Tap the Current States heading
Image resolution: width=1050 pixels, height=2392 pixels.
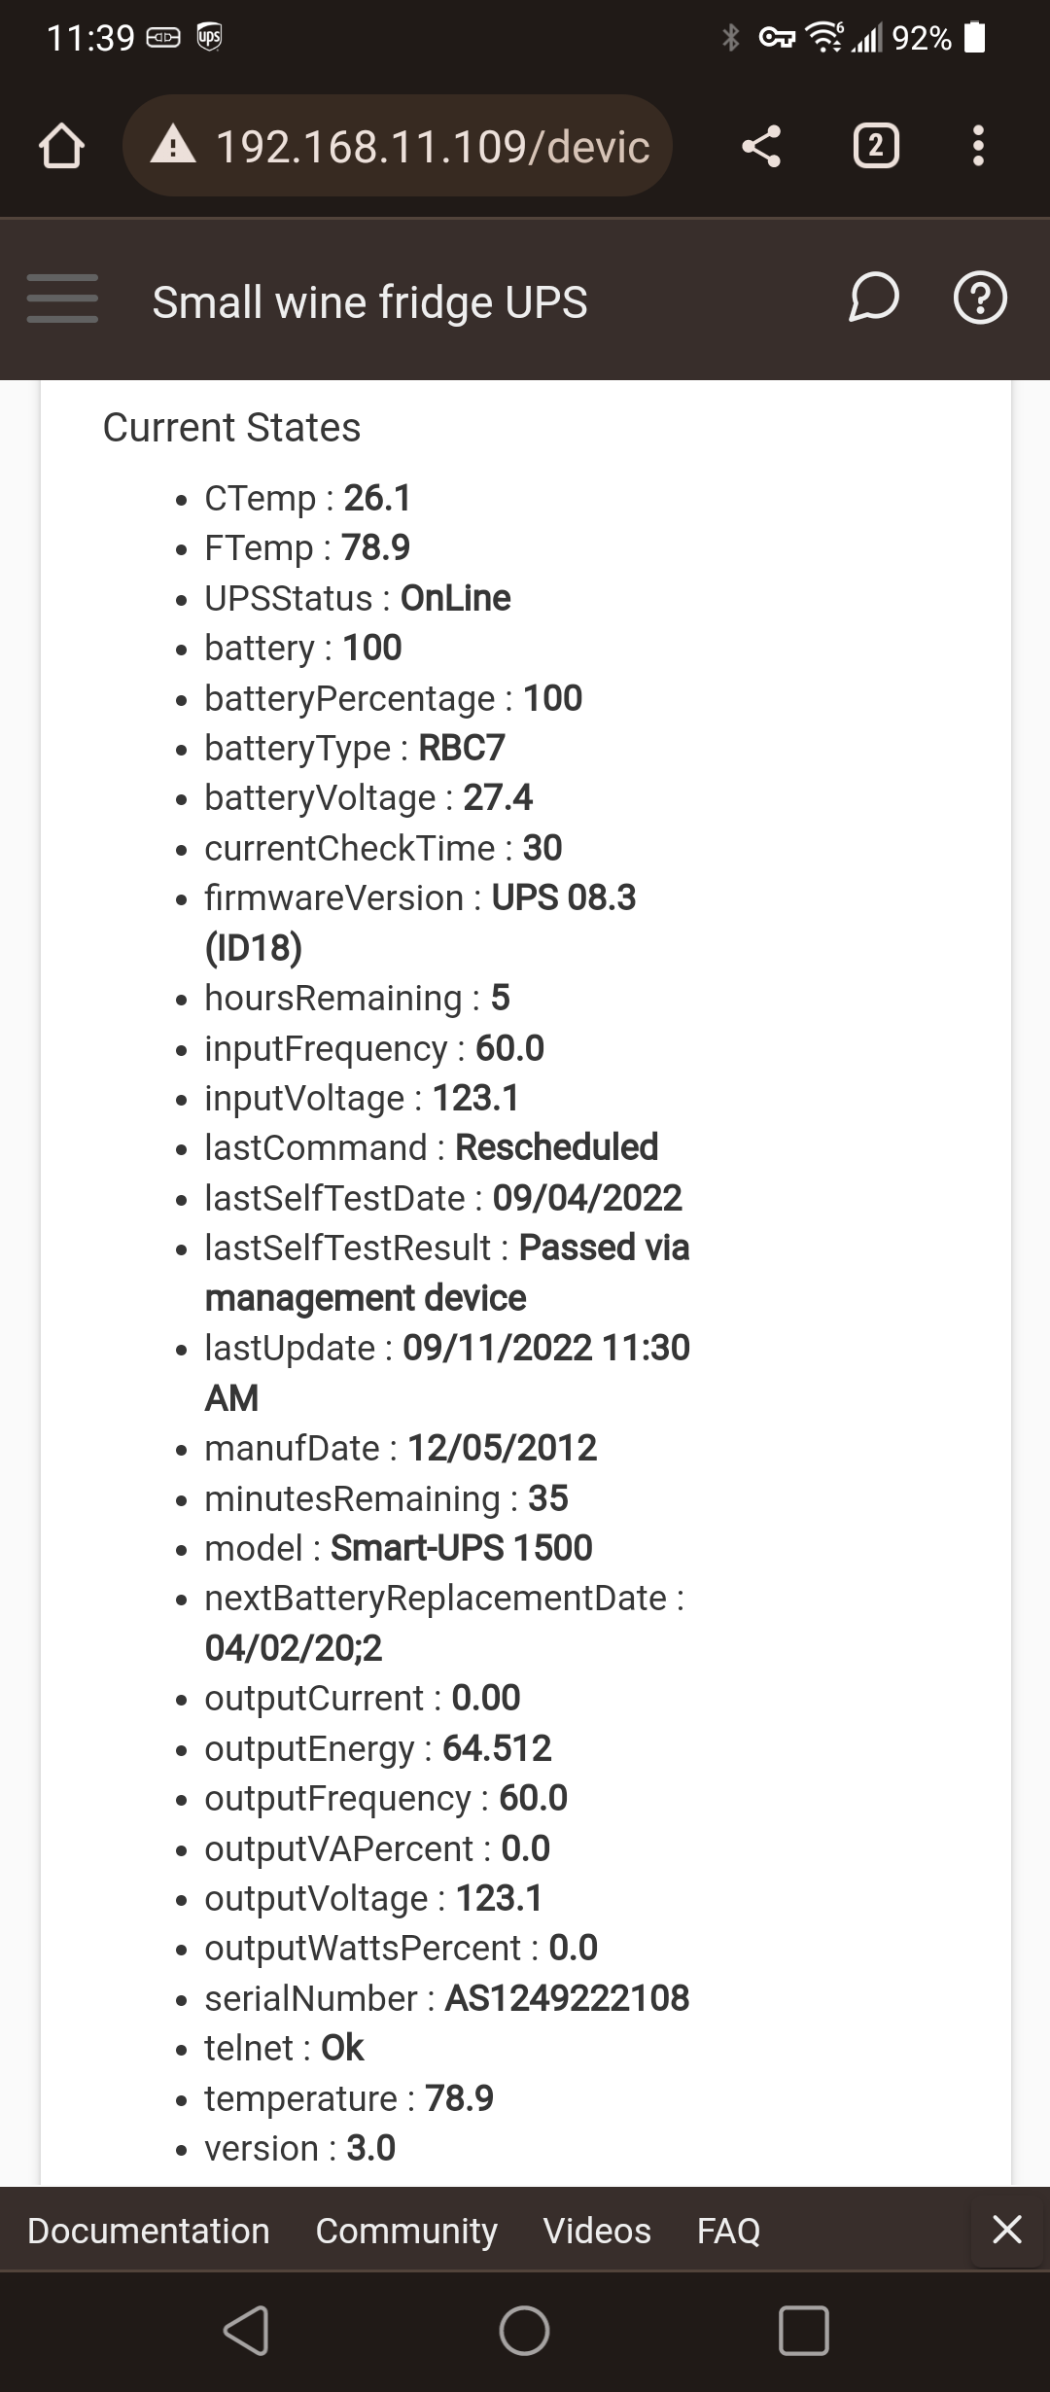click(x=231, y=428)
